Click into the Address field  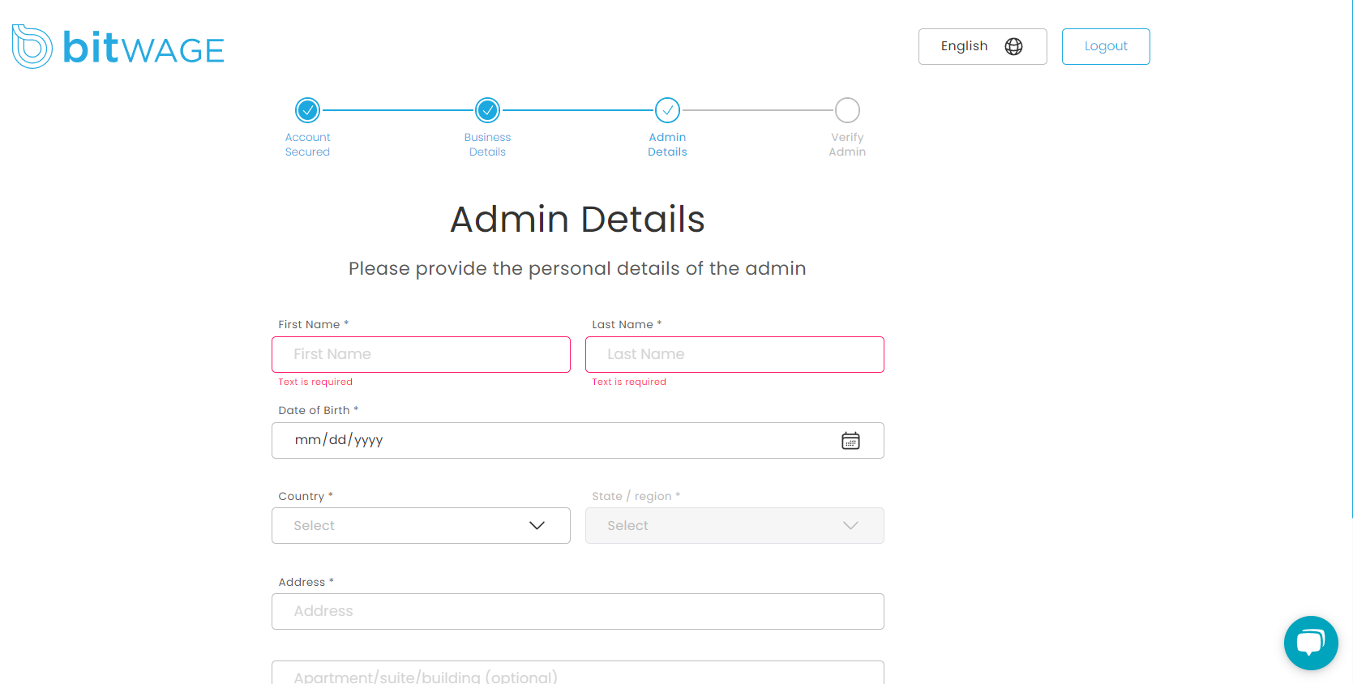point(577,612)
